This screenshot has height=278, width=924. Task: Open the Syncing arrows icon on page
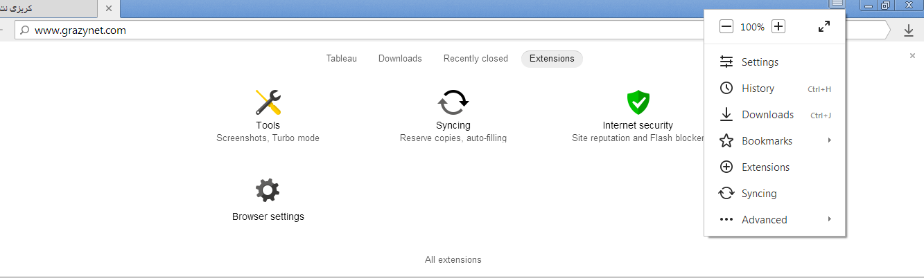click(x=453, y=102)
